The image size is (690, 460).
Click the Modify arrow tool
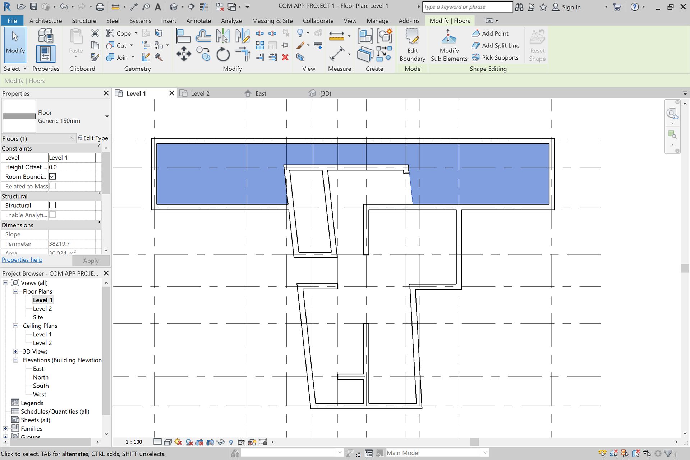[15, 45]
